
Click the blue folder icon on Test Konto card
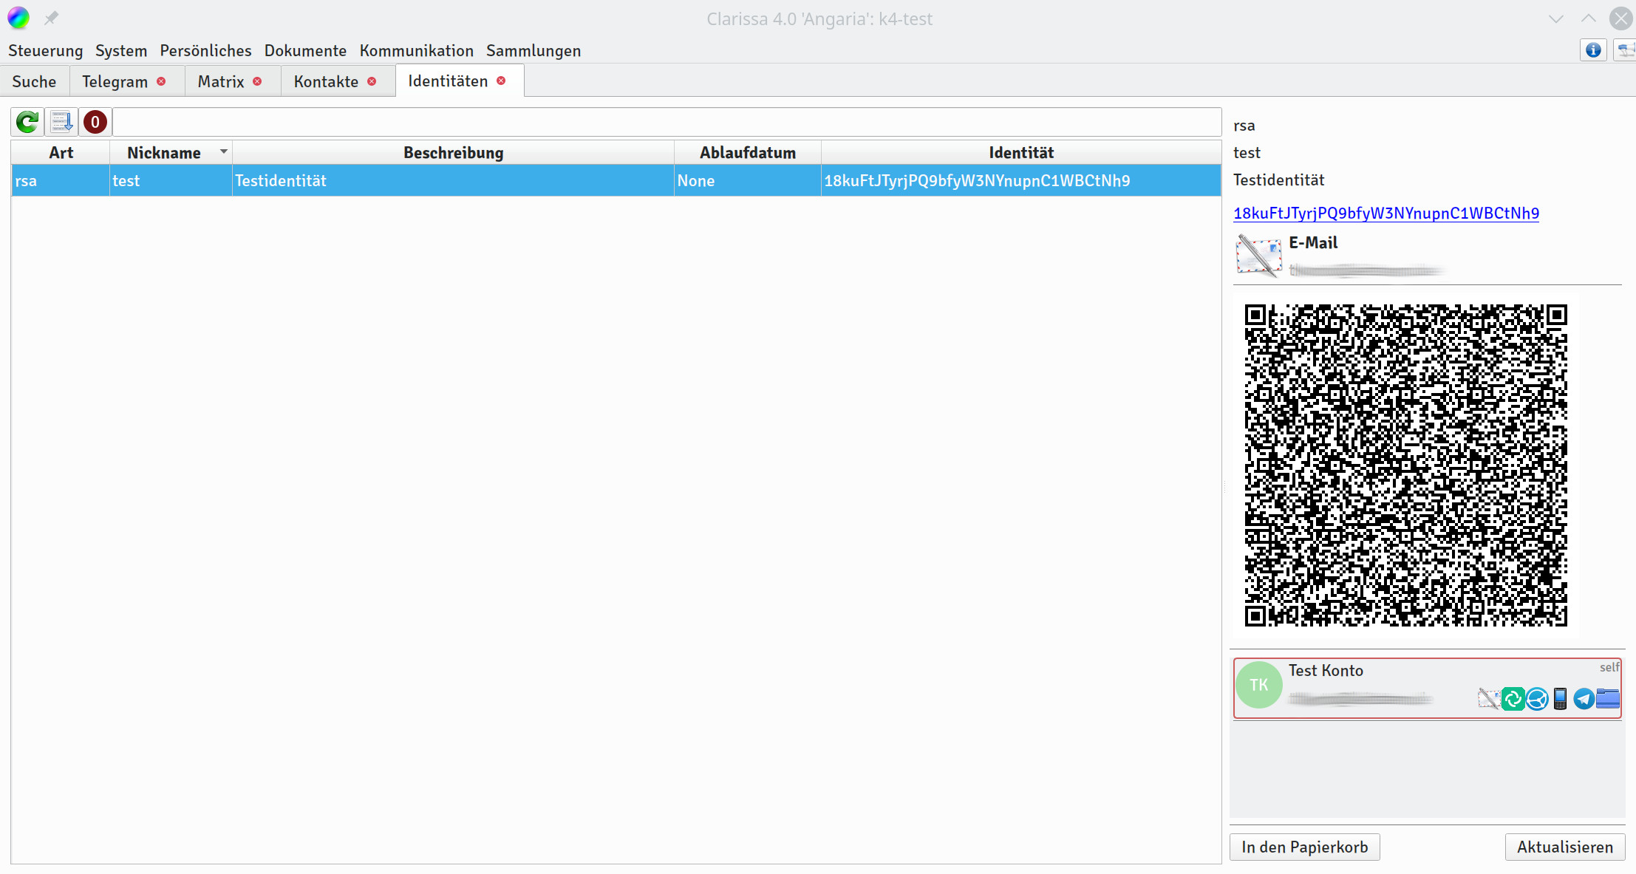1608,698
